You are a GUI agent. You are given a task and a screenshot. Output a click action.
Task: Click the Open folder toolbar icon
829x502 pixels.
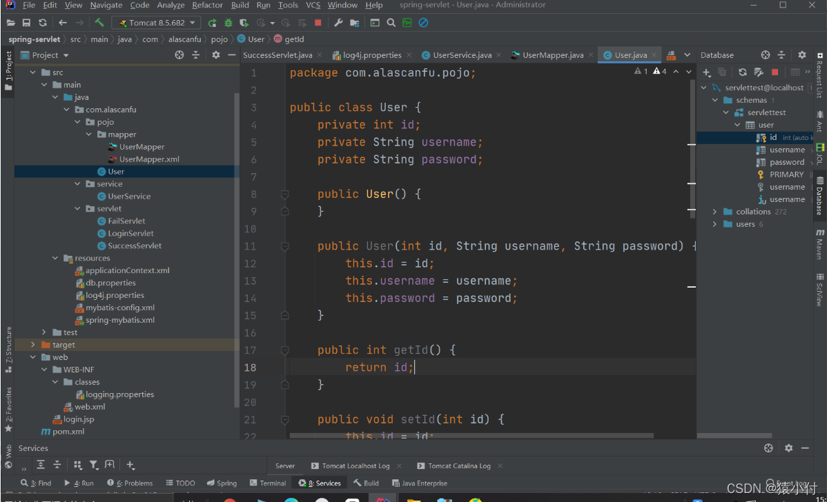[x=10, y=22]
